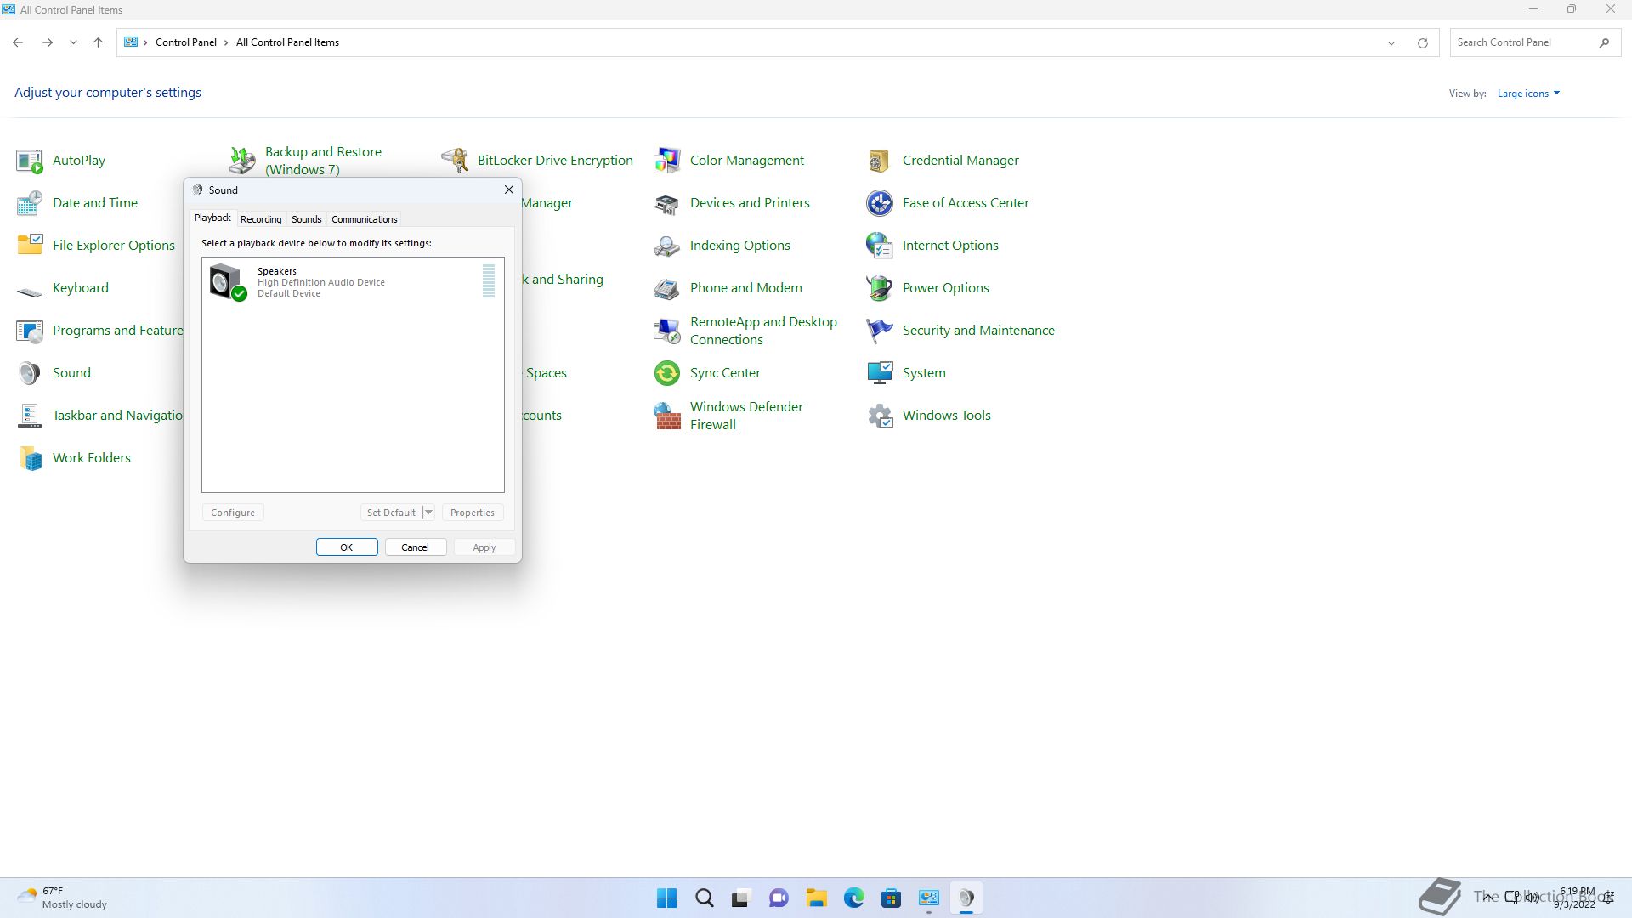
Task: Switch to the Playback tab
Action: 212,218
